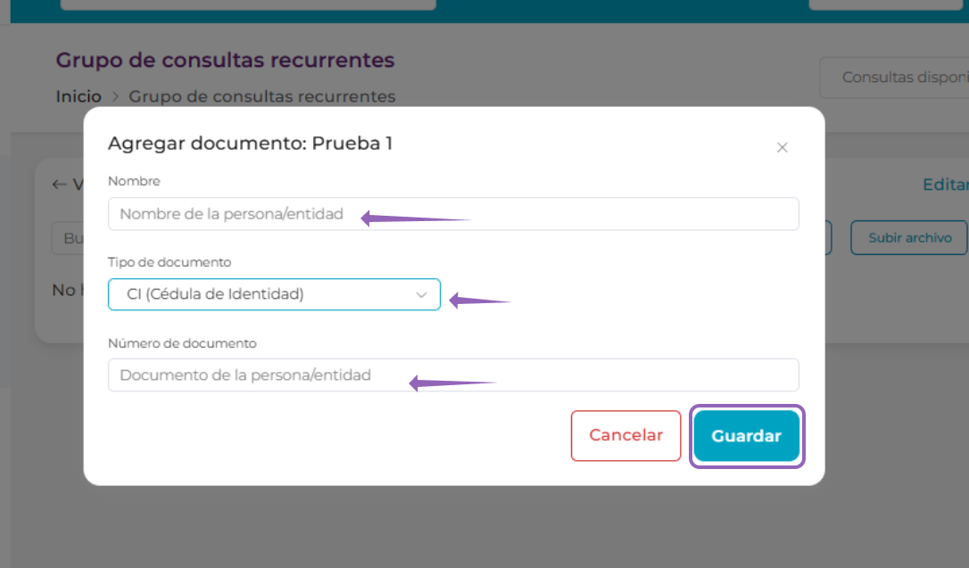Click the breadcrumb separator chevron after Inicio
Image resolution: width=969 pixels, height=568 pixels.
click(x=115, y=96)
